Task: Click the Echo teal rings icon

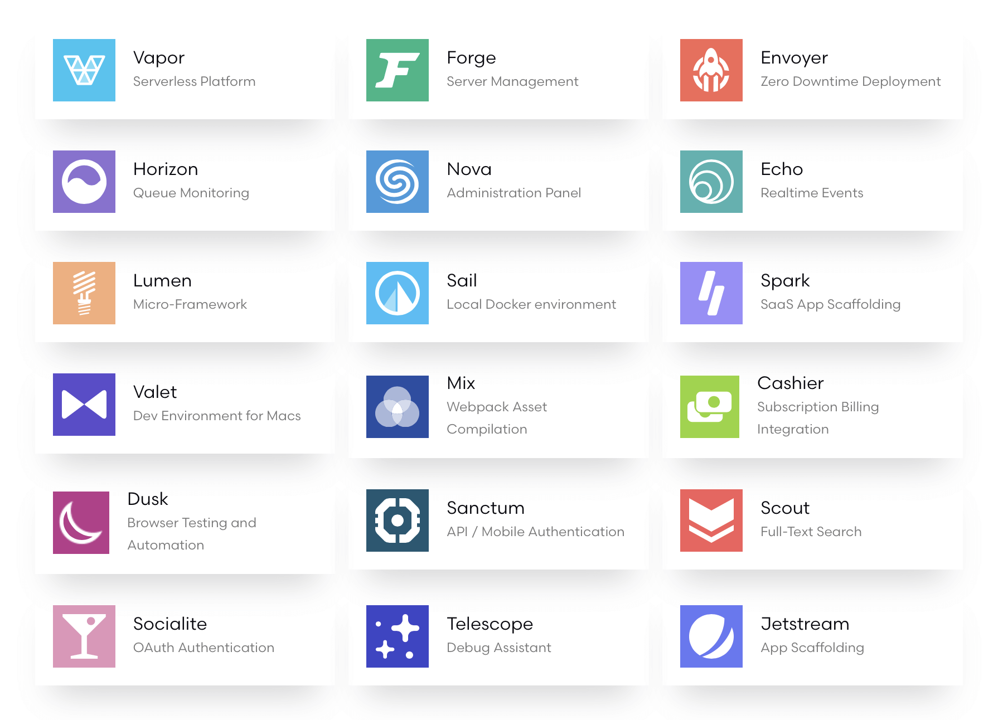Action: (711, 182)
